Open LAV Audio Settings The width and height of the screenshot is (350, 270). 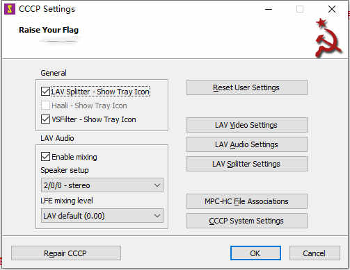coord(247,144)
